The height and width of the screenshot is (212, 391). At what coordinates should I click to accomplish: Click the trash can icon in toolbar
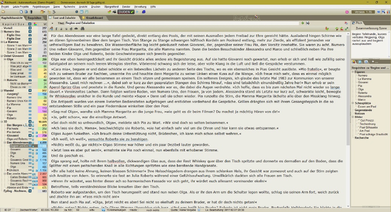(x=31, y=12)
